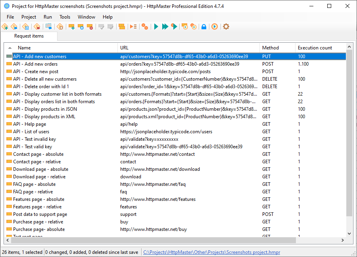Click the duplicate request items icon

click(x=122, y=26)
